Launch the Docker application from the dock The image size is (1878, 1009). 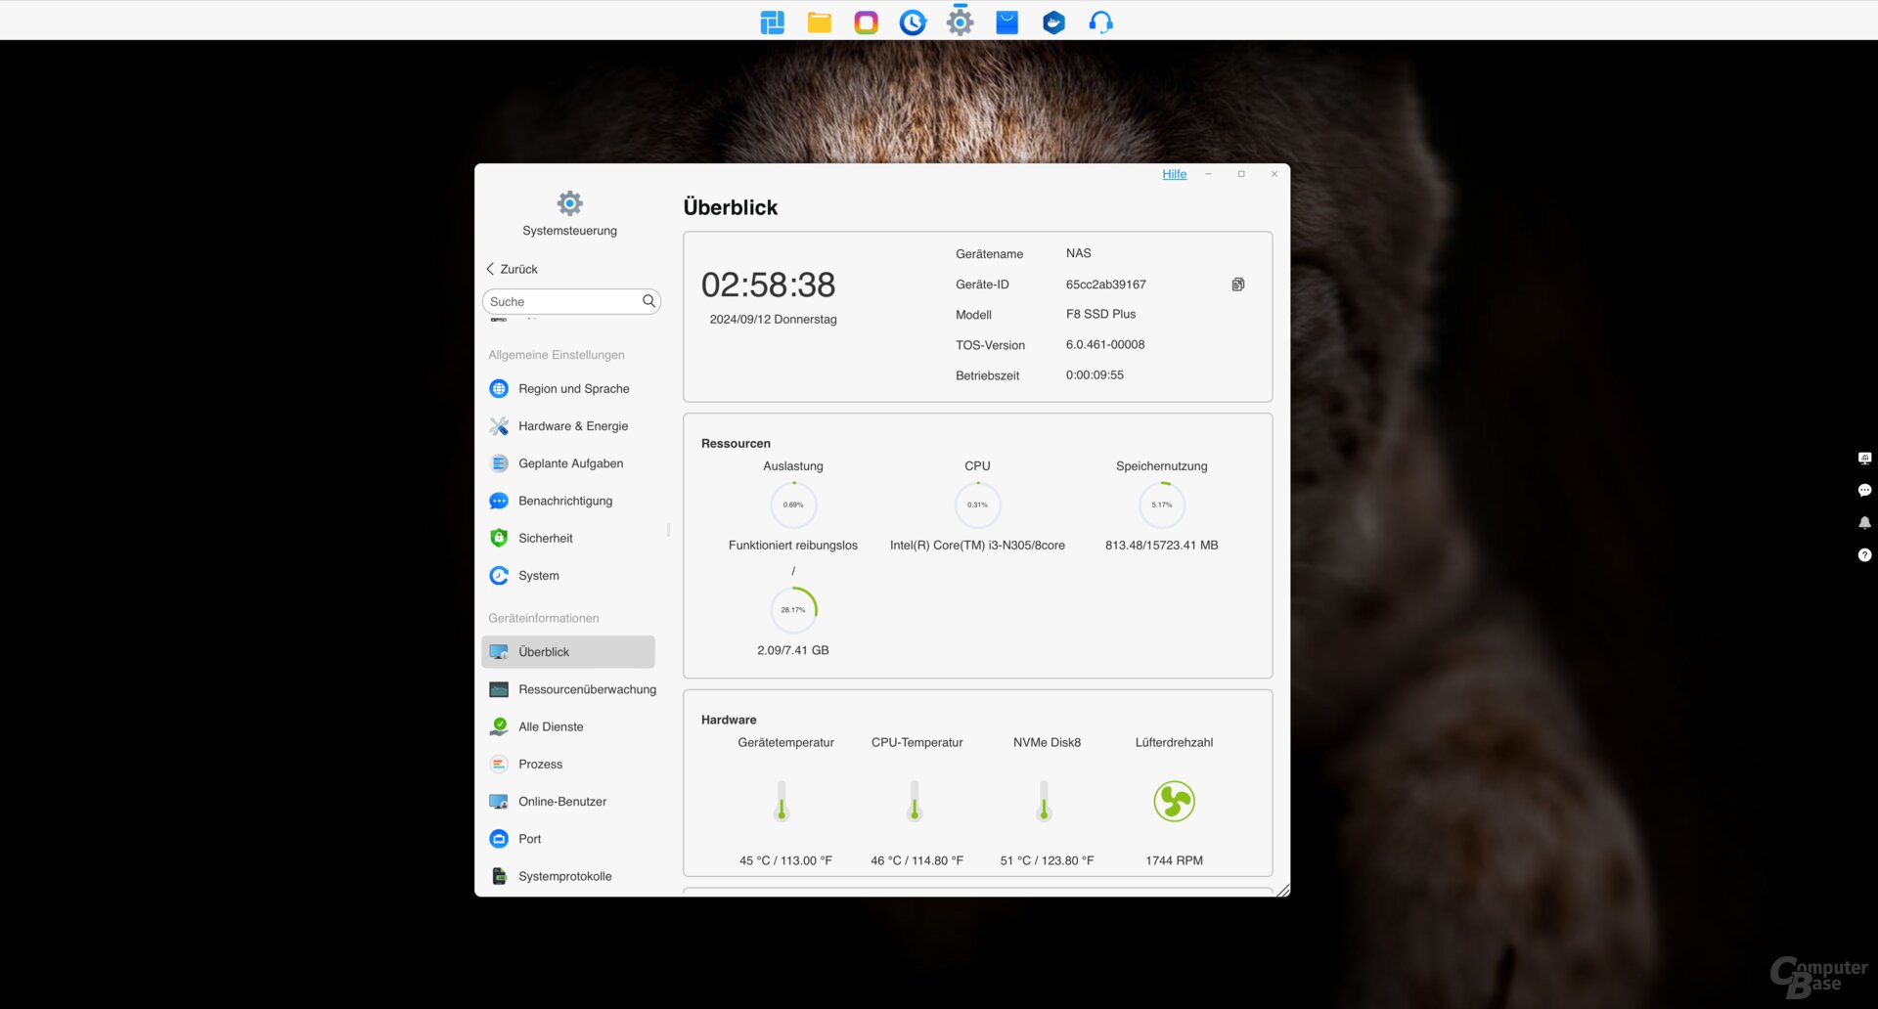pos(1053,21)
